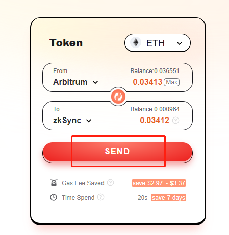Click the 0.03412 receive amount value
This screenshot has width=229, height=235.
click(155, 120)
